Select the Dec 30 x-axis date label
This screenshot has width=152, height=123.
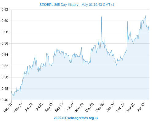[100, 108]
